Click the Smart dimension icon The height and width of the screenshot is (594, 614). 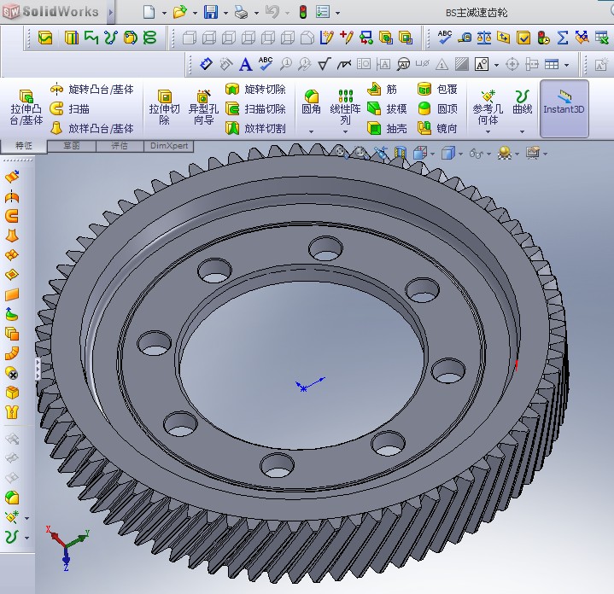[206, 64]
